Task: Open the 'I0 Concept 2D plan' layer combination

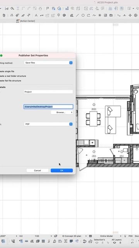Action: (x=72, y=236)
